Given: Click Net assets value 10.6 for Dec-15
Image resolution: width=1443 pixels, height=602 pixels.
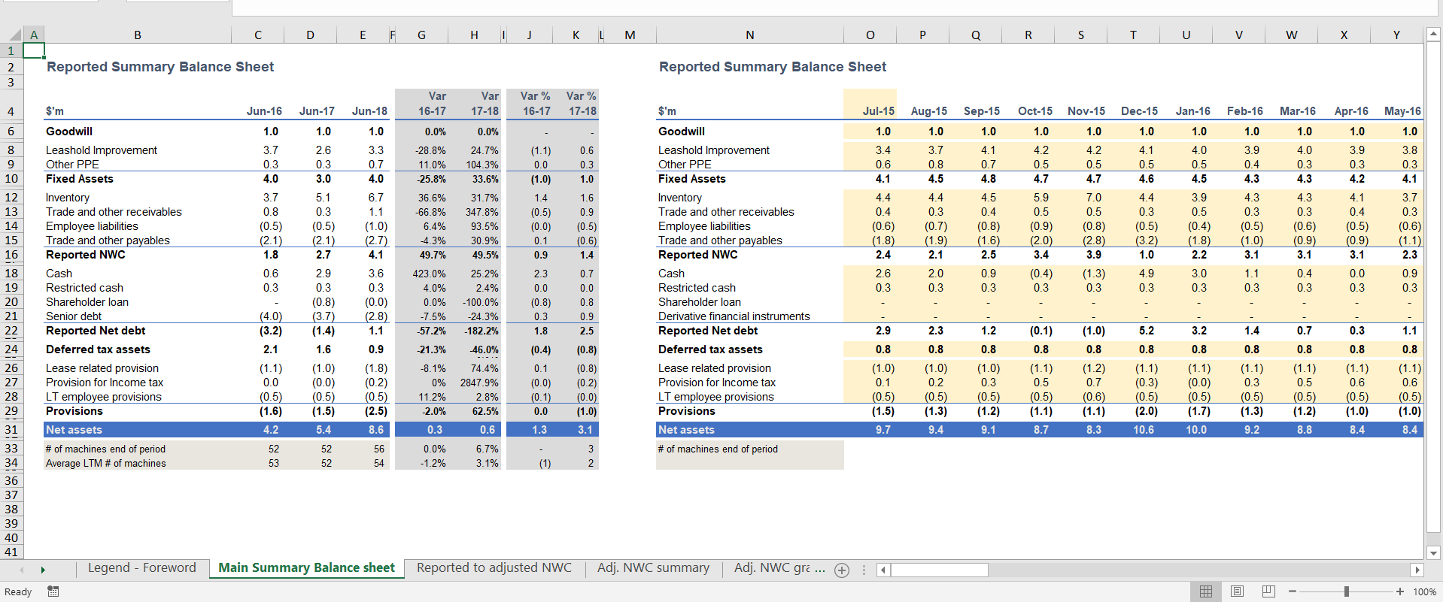Looking at the screenshot, I should (1144, 430).
